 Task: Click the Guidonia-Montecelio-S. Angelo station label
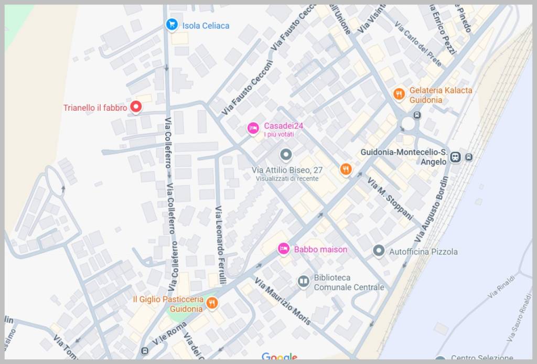404,157
